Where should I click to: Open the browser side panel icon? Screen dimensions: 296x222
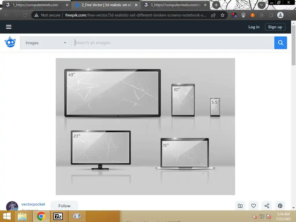tap(271, 15)
